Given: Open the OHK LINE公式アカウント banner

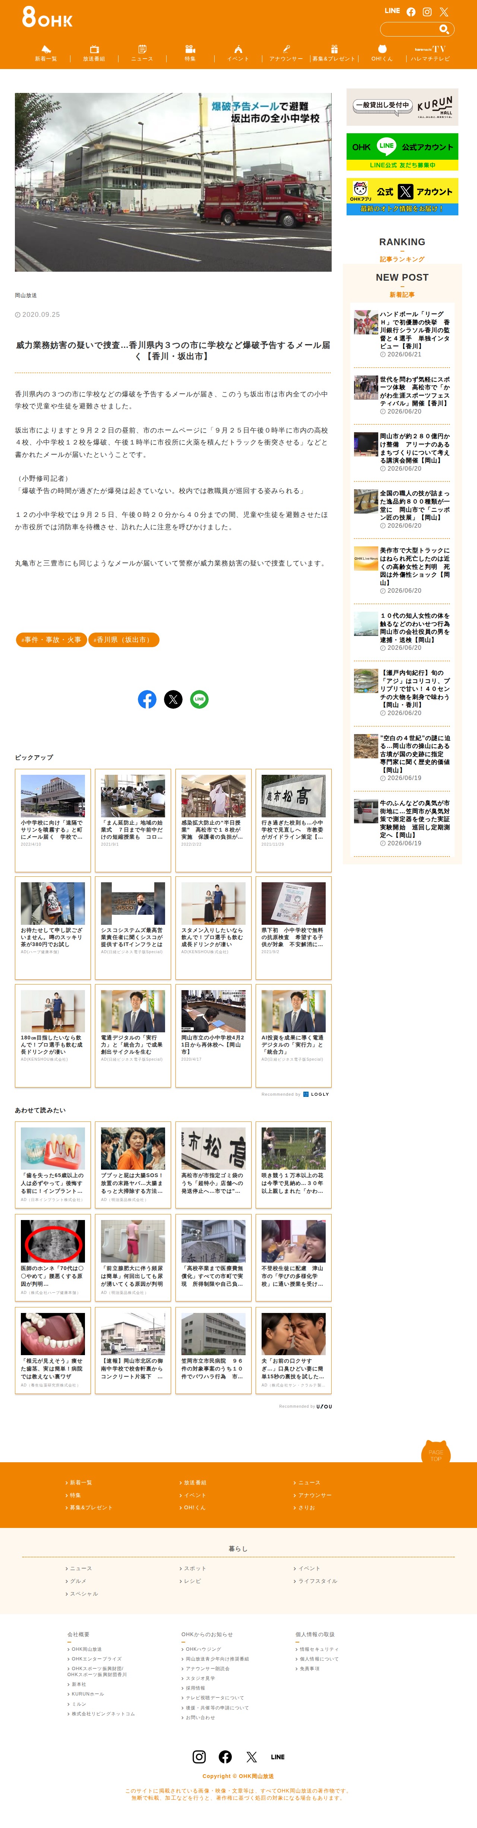Looking at the screenshot, I should point(402,152).
